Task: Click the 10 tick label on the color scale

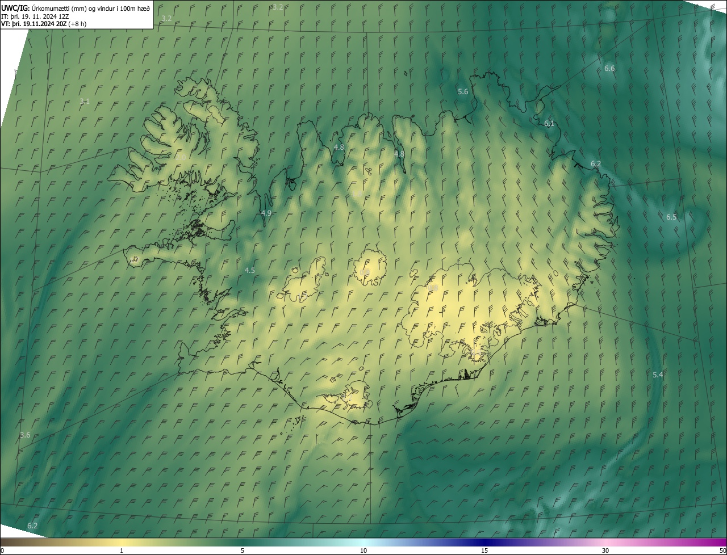Action: 363,550
